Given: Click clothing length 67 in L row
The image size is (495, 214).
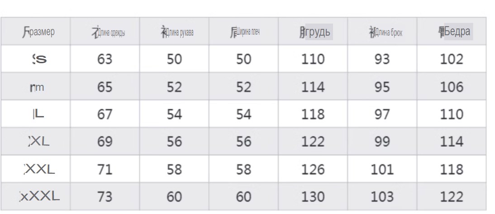Looking at the screenshot, I should (x=105, y=114).
